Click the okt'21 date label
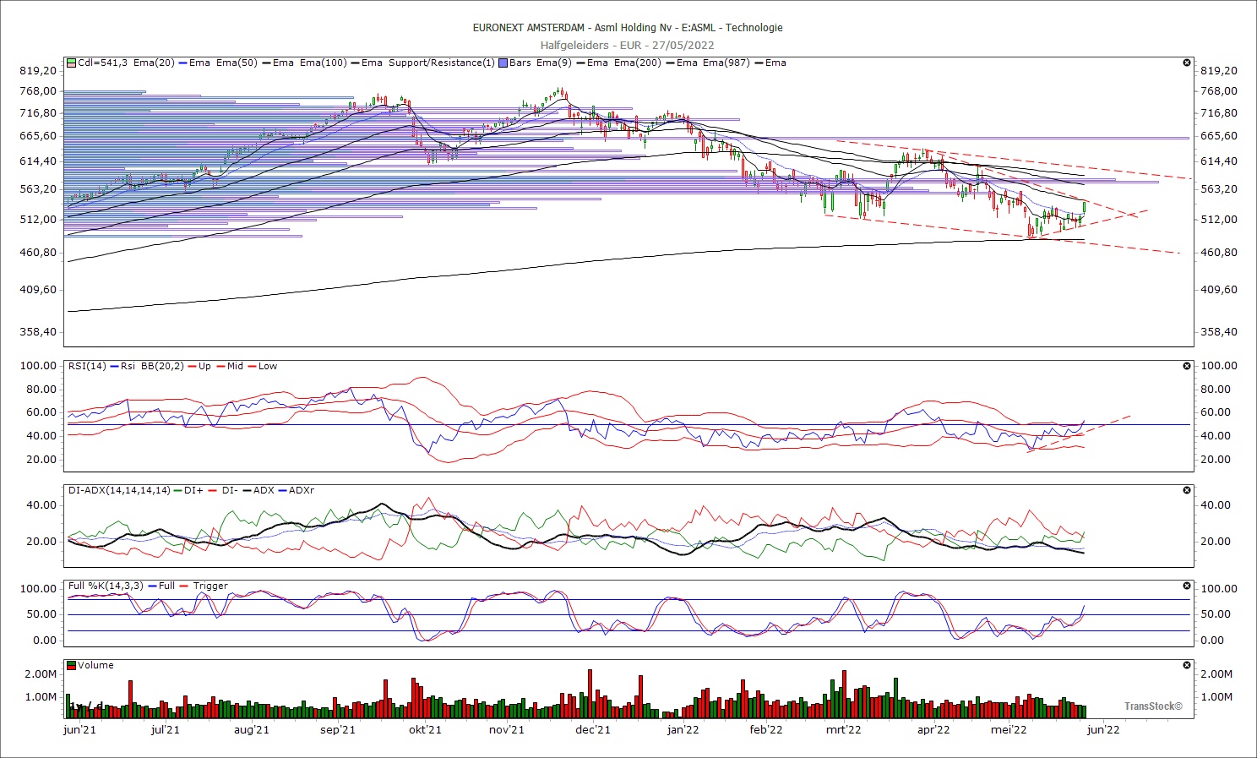This screenshot has height=758, width=1257. point(425,729)
